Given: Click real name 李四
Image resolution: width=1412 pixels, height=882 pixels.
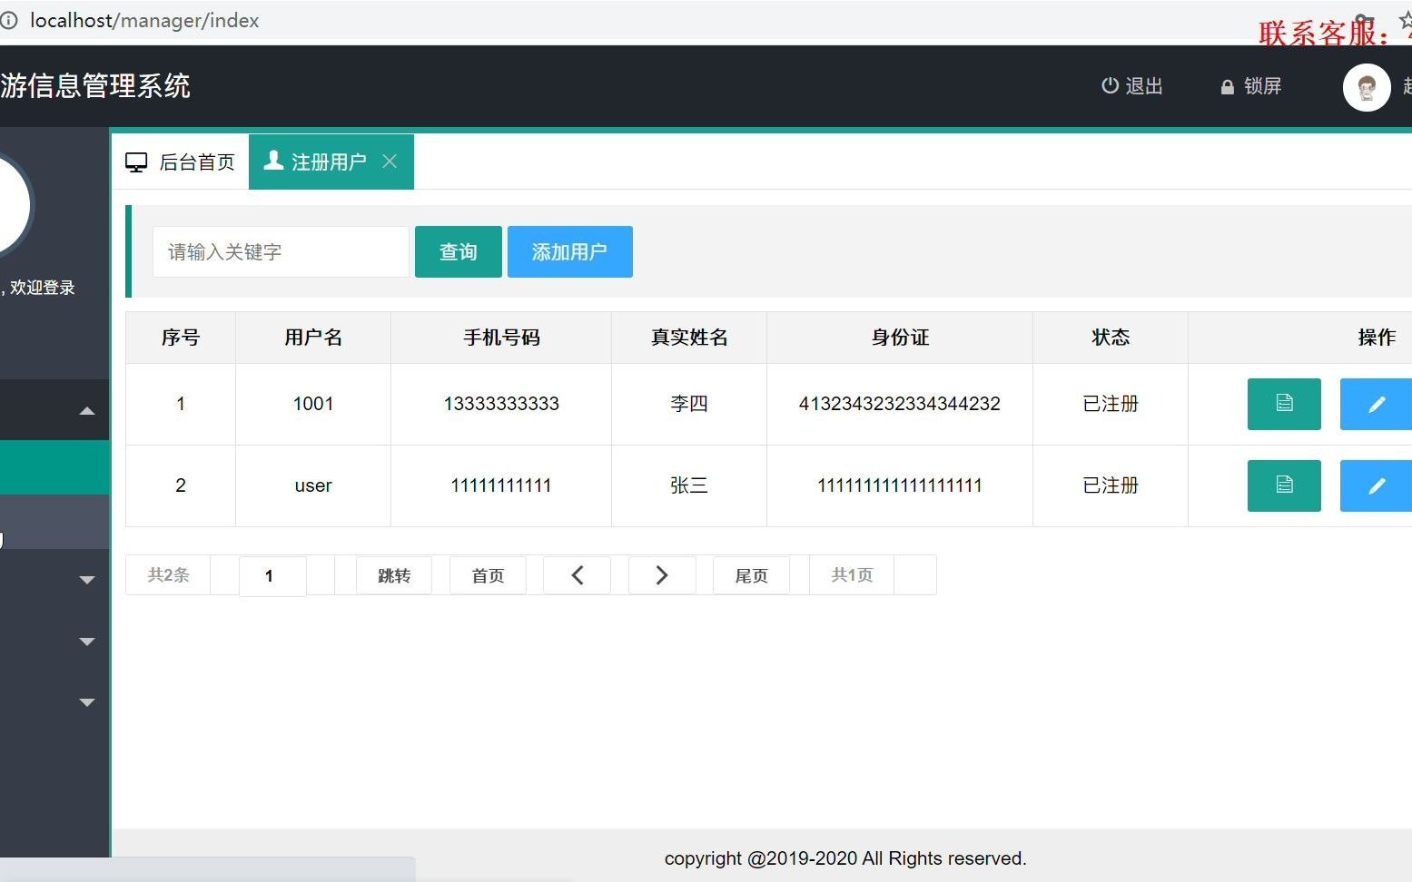Looking at the screenshot, I should (x=689, y=404).
